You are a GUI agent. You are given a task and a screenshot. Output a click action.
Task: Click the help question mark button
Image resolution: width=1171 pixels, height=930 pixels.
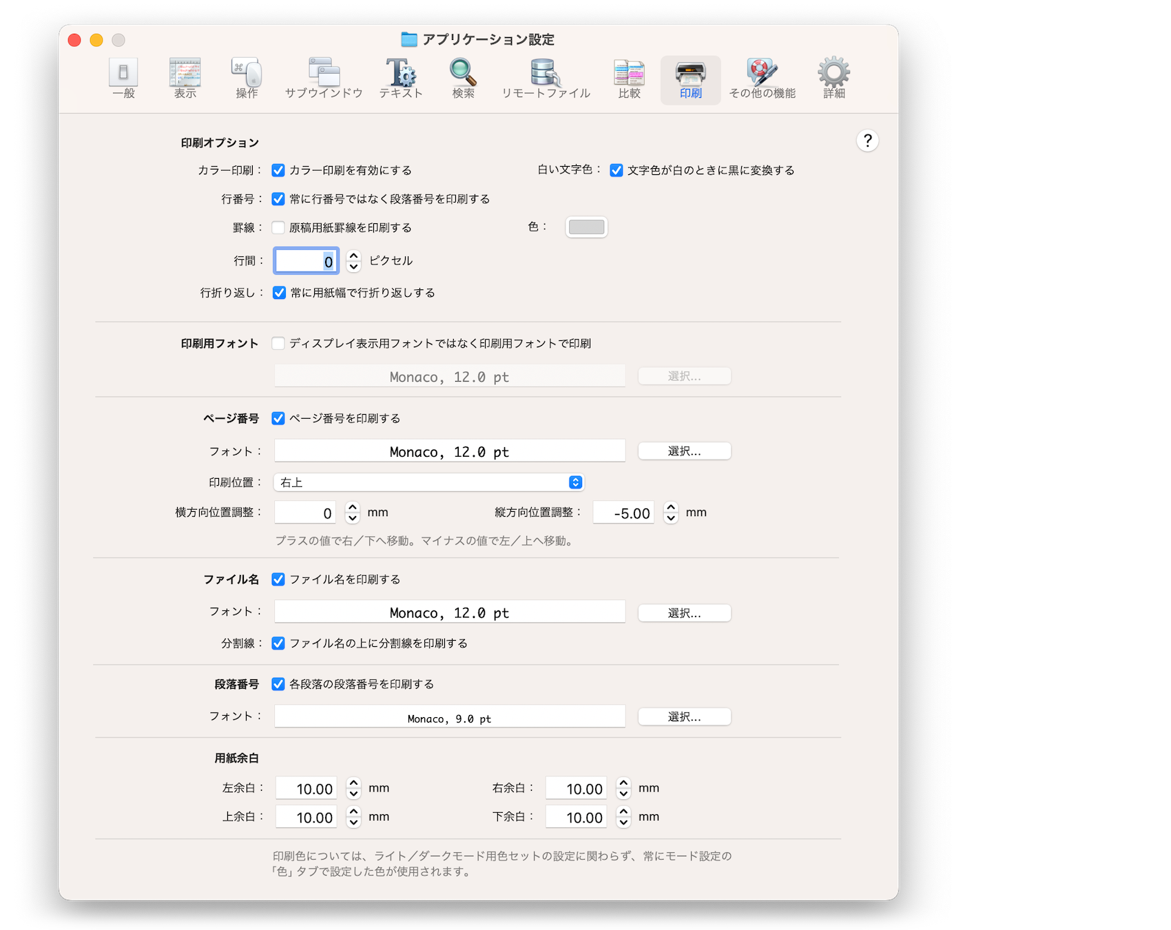tap(867, 141)
